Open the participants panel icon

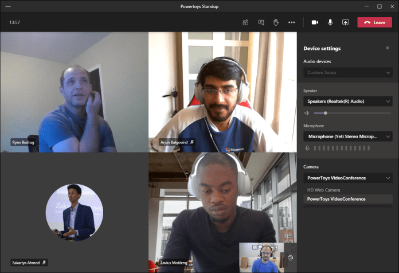(245, 22)
